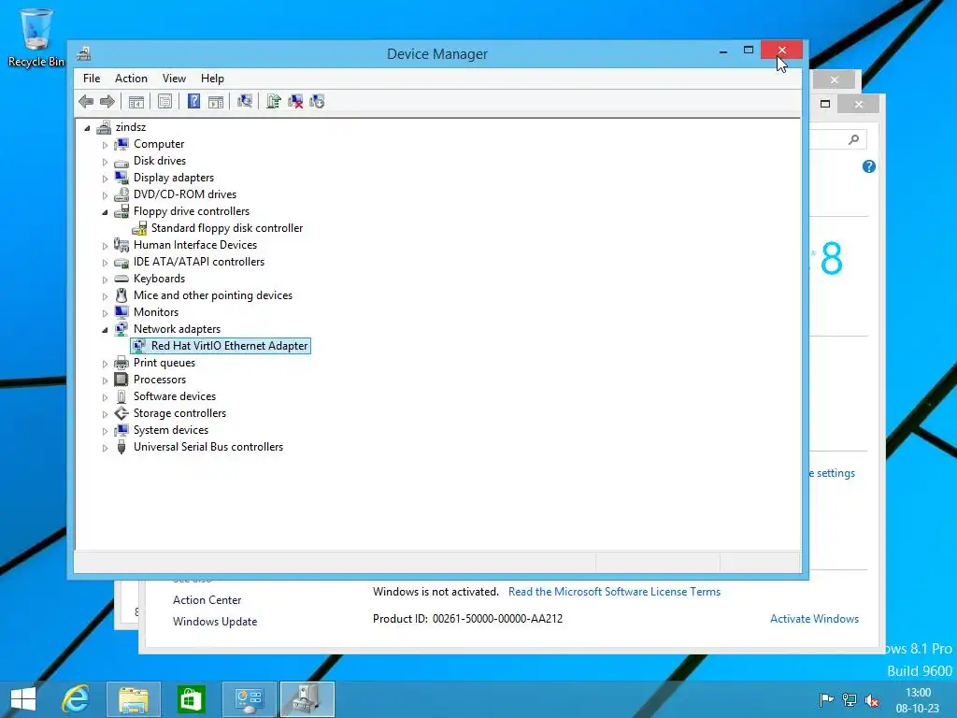The image size is (957, 718).
Task: Open File Explorer from the taskbar
Action: point(134,699)
